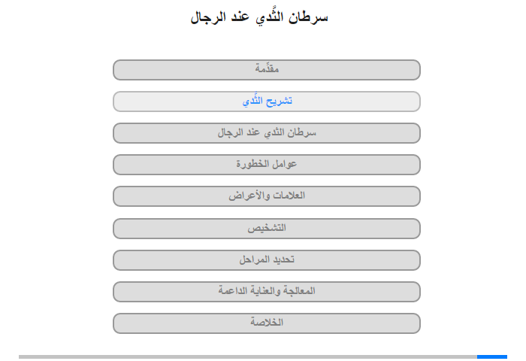526x361 pixels.
Task: Choose the first menu entry, مقدمة
Action: point(267,70)
